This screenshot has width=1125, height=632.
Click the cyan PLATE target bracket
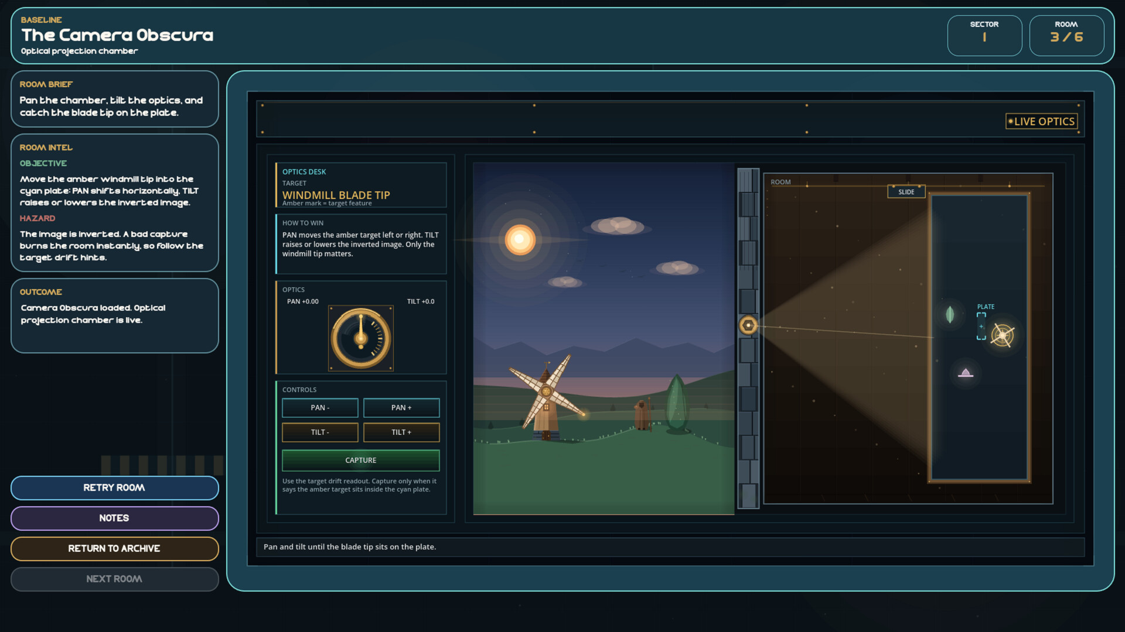coord(981,327)
